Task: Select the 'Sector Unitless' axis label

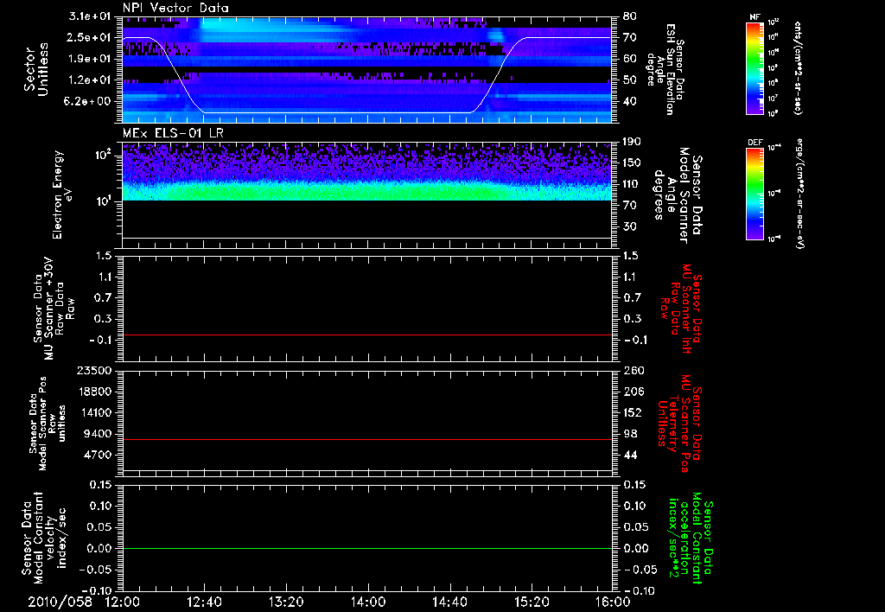Action: pyautogui.click(x=36, y=69)
